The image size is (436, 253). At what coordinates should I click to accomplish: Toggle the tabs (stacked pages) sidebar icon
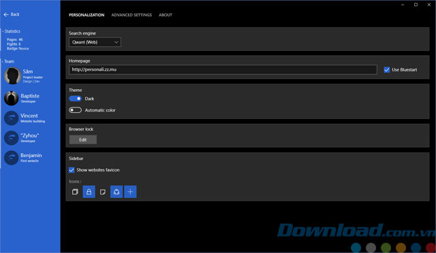(x=75, y=192)
